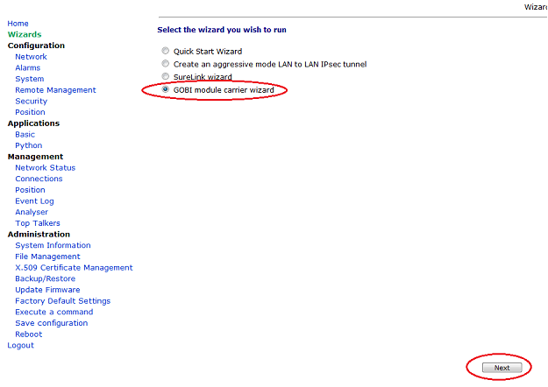Select the Quick Start Wizard radio button

coord(166,52)
